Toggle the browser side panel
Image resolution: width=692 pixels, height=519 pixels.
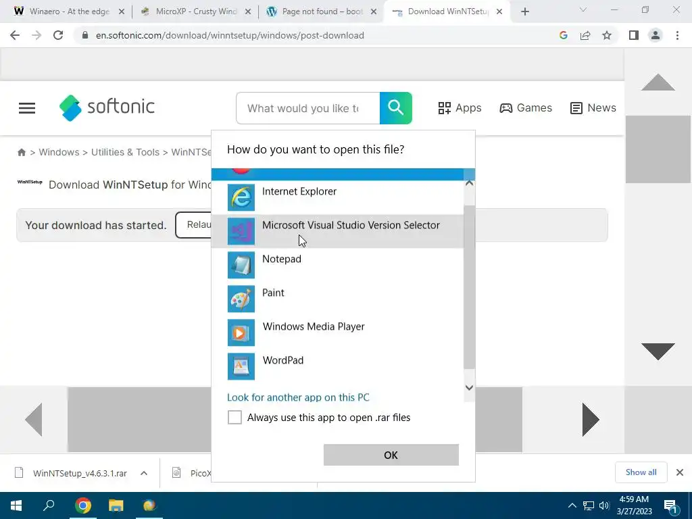click(634, 35)
